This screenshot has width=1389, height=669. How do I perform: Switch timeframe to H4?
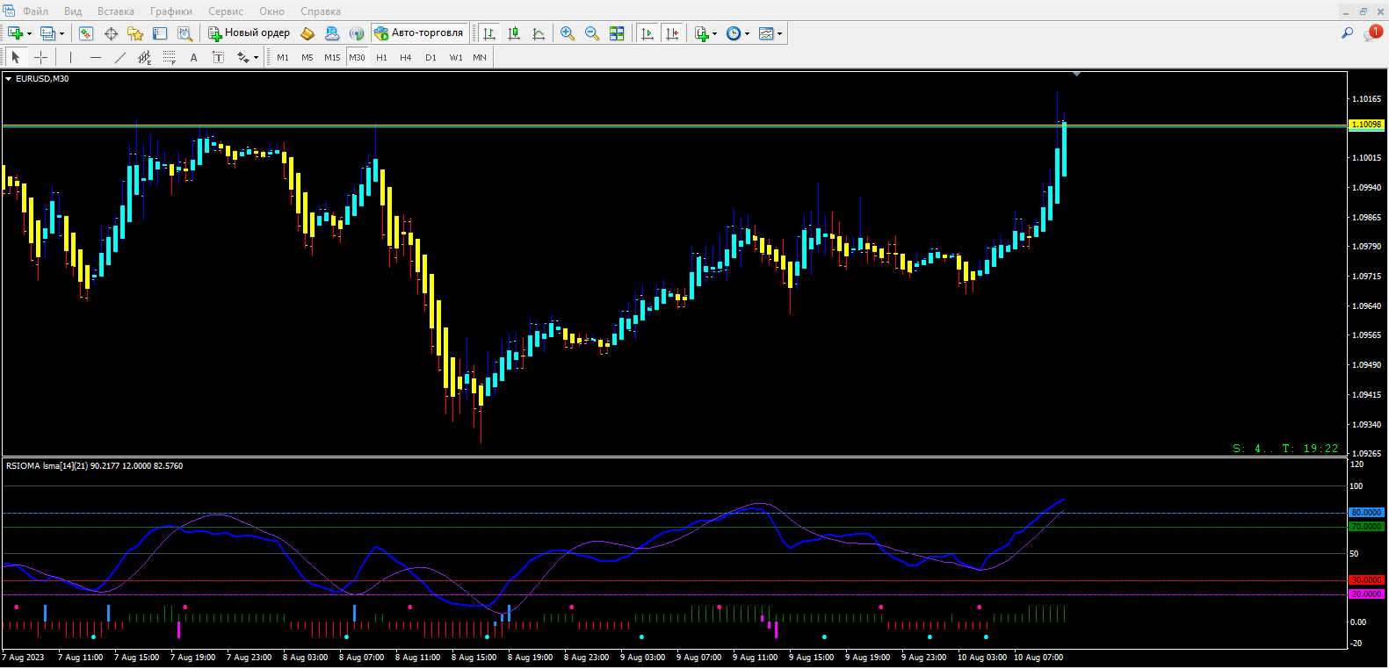pos(406,57)
